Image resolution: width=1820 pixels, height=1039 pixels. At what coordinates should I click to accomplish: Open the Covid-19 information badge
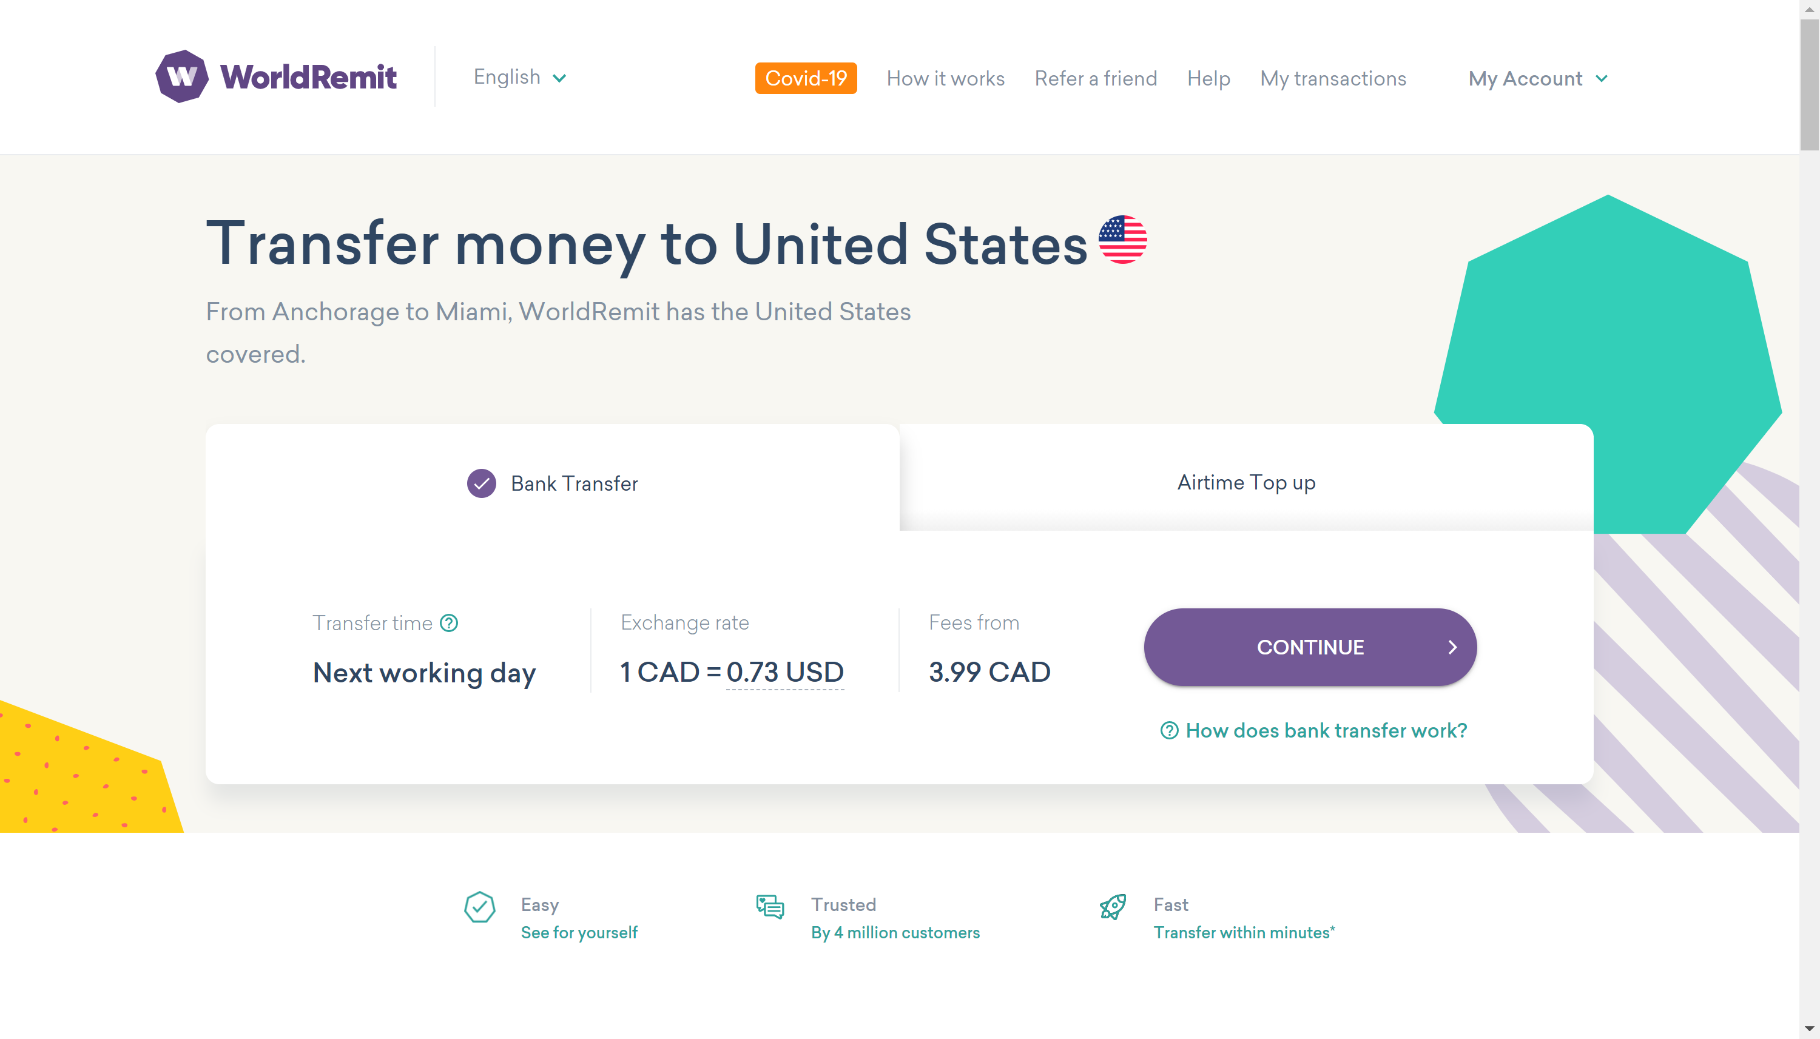[x=806, y=78]
